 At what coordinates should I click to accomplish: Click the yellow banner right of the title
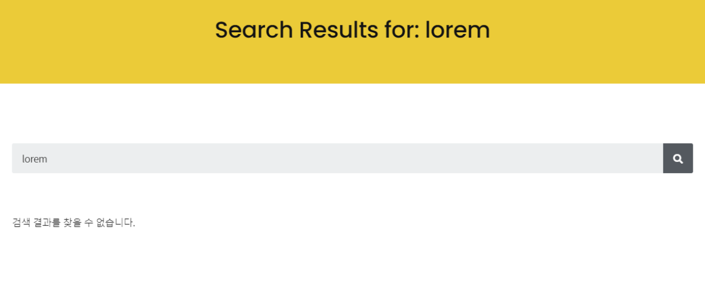pyautogui.click(x=599, y=35)
